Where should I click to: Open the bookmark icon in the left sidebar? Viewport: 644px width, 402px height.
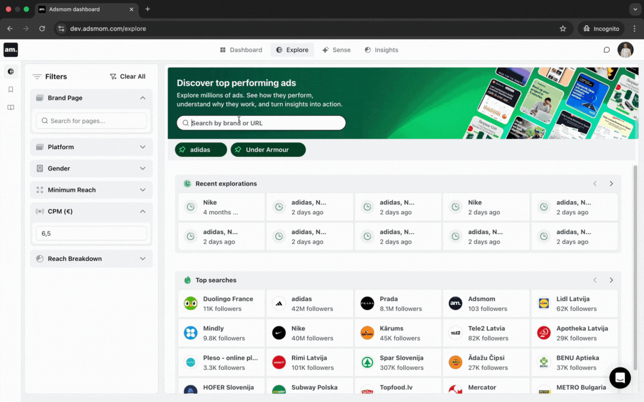coord(11,89)
